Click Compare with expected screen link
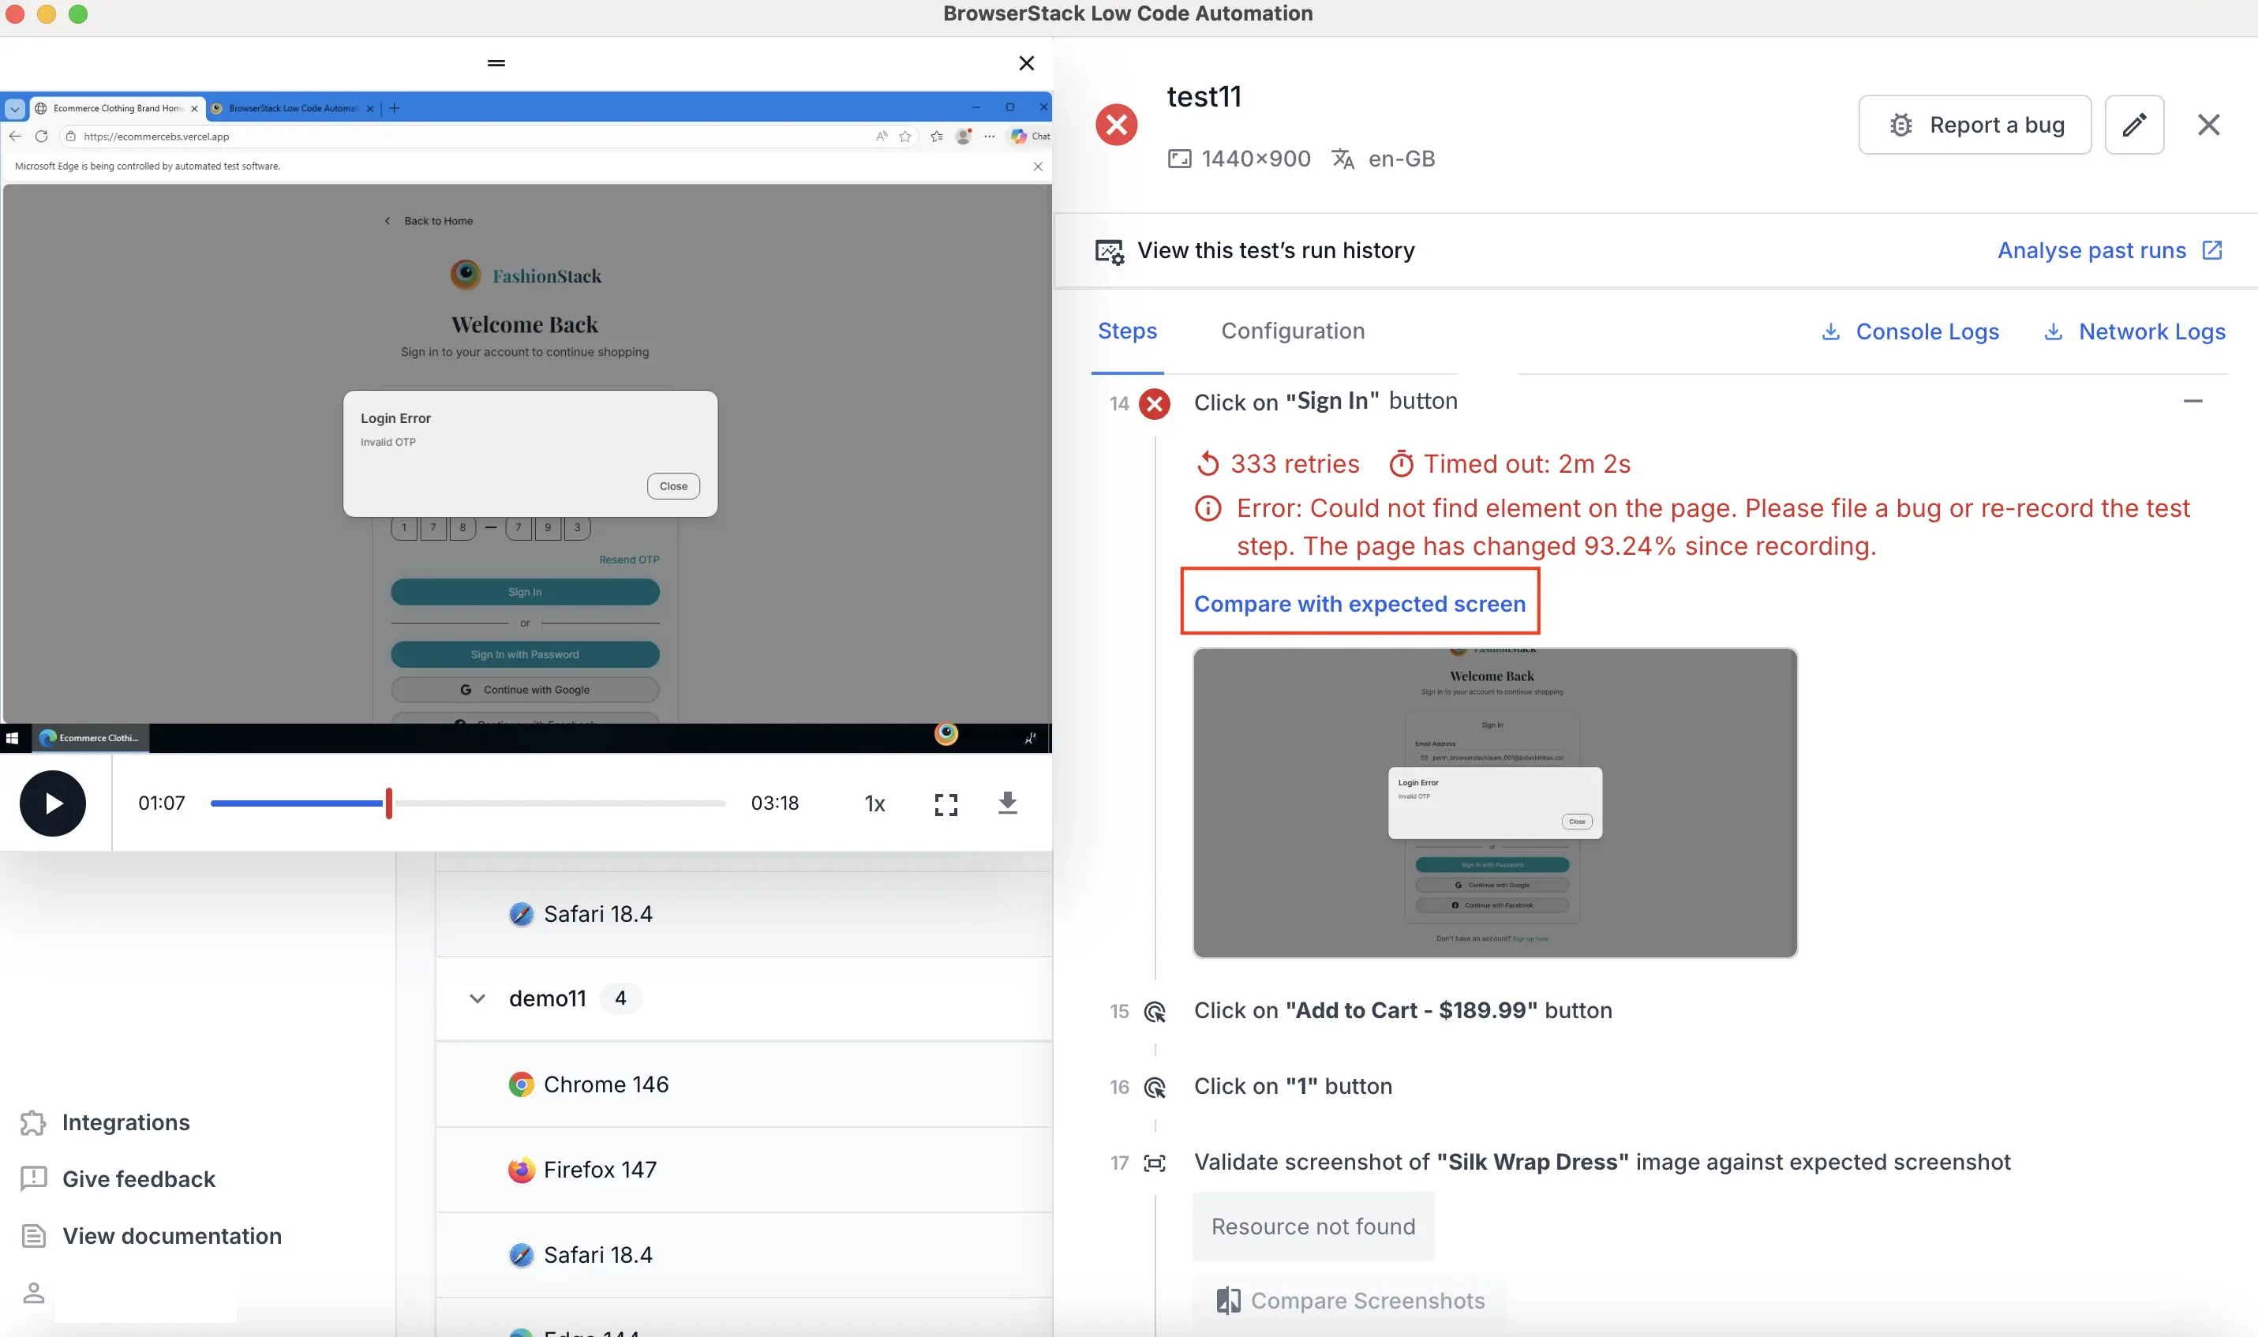The width and height of the screenshot is (2258, 1337). click(x=1359, y=604)
